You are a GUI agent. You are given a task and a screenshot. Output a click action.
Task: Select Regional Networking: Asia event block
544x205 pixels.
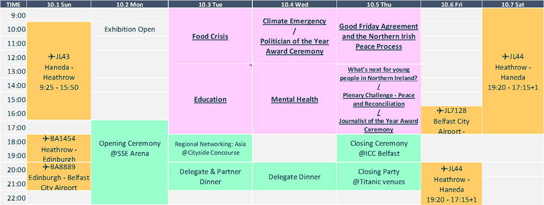211,148
